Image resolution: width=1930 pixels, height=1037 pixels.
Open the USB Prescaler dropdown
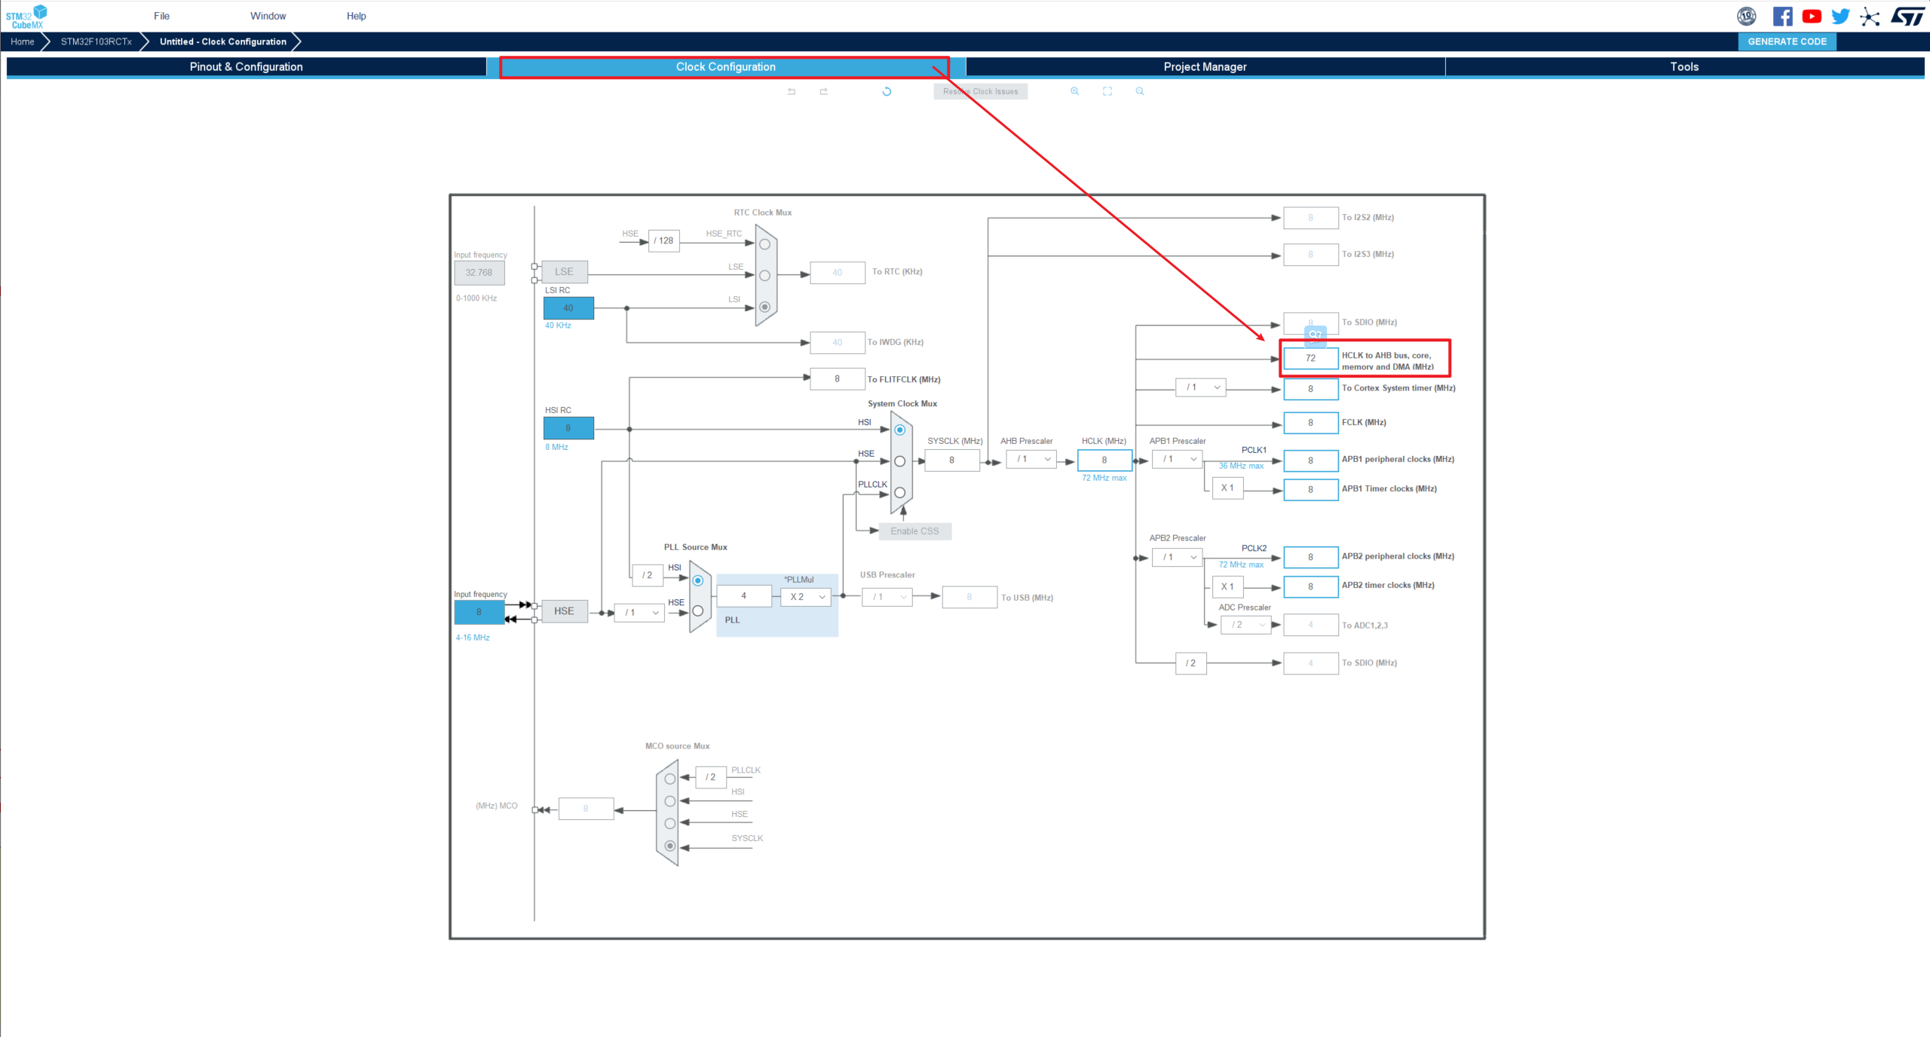tap(887, 597)
